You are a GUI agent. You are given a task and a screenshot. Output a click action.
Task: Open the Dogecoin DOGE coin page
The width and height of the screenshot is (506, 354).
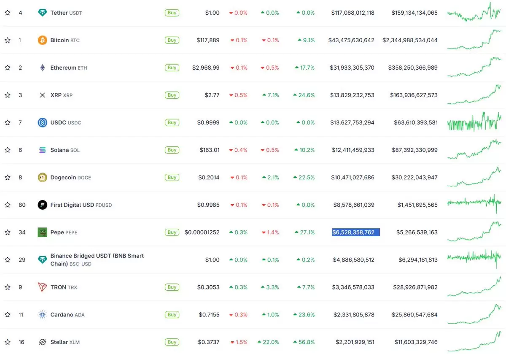coord(70,177)
